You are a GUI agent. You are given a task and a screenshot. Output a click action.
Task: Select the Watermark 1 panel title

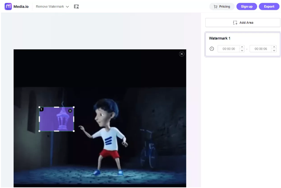click(x=220, y=38)
